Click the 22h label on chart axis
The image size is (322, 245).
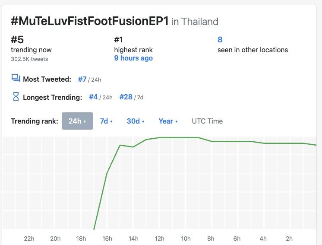click(29, 239)
